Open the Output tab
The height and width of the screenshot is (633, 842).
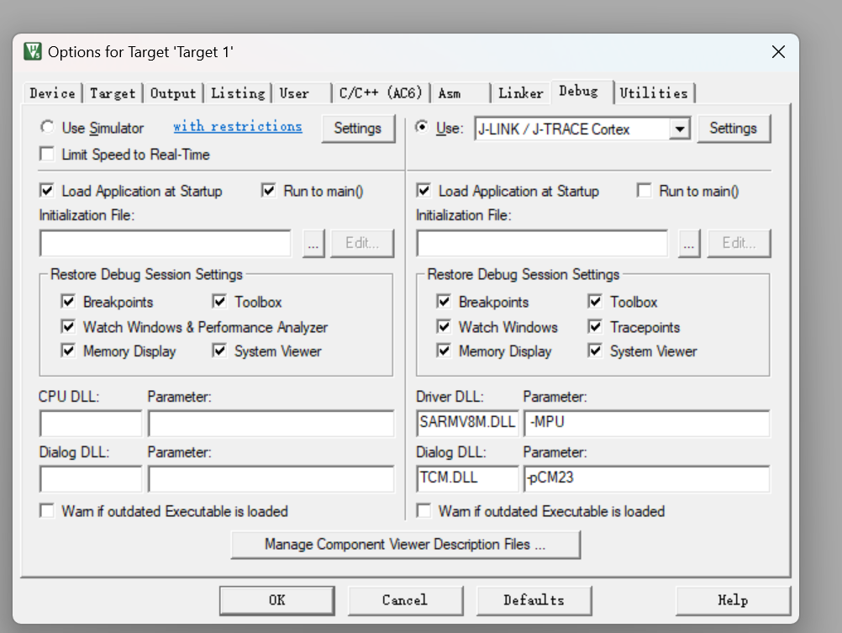[173, 93]
